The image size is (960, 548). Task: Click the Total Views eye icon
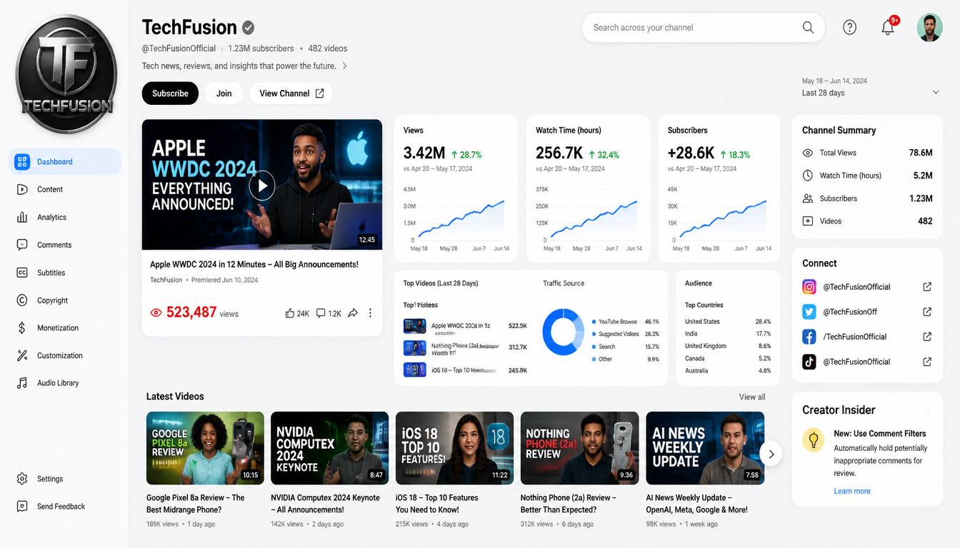pyautogui.click(x=808, y=153)
